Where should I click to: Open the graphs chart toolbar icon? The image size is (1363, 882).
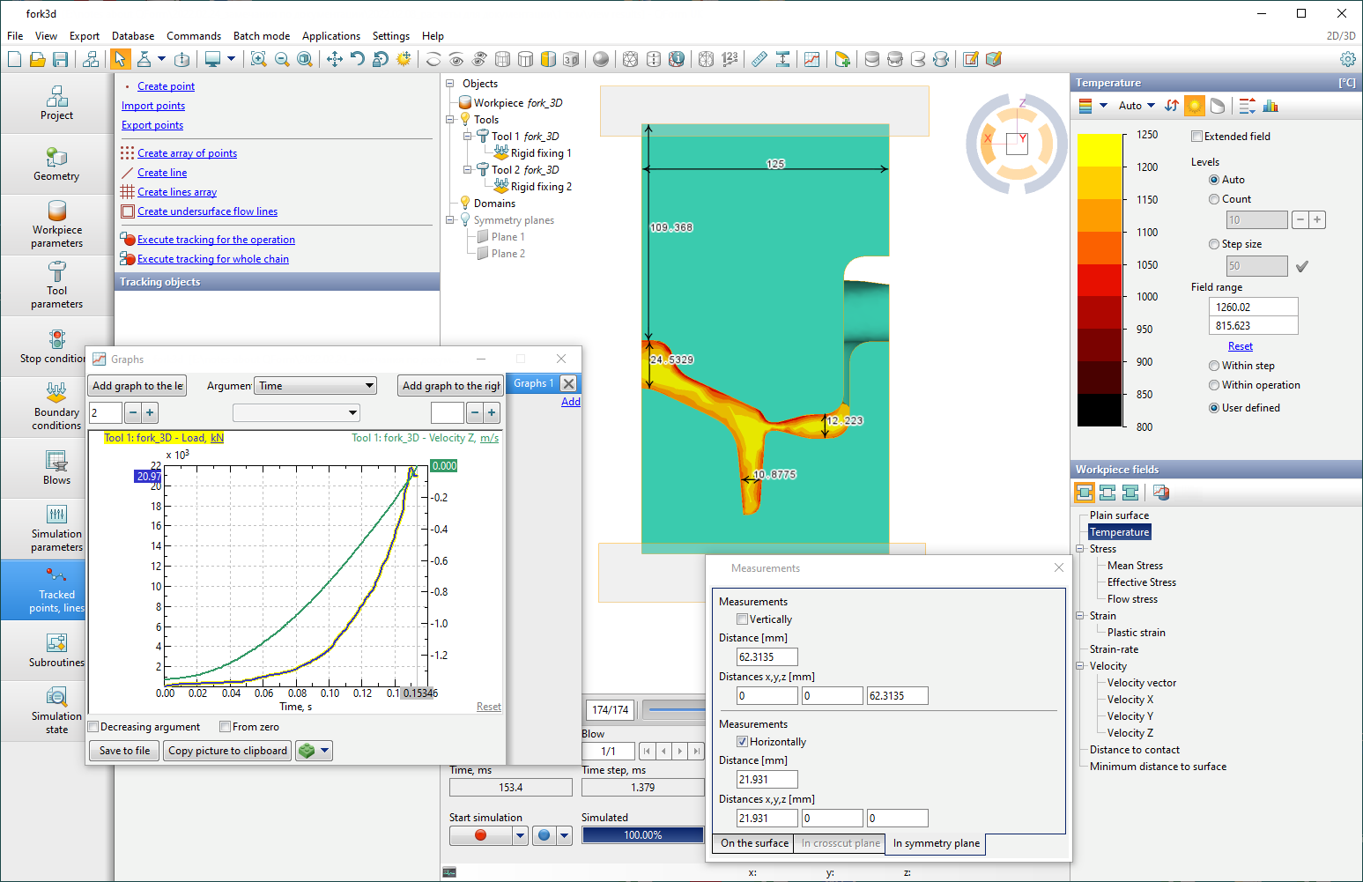[811, 59]
